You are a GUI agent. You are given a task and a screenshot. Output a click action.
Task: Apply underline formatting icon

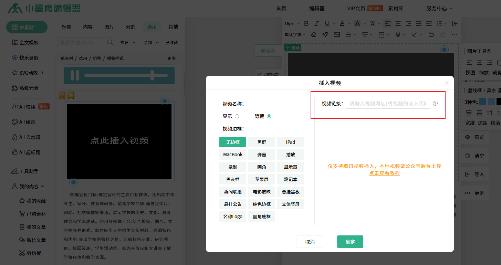(x=327, y=23)
